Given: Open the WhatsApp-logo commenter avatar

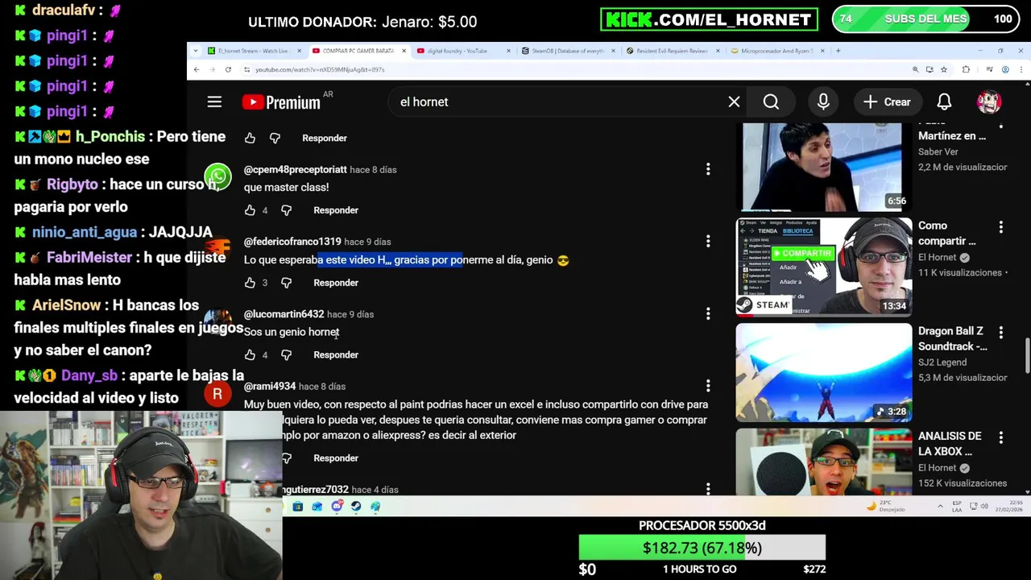Looking at the screenshot, I should click(217, 177).
